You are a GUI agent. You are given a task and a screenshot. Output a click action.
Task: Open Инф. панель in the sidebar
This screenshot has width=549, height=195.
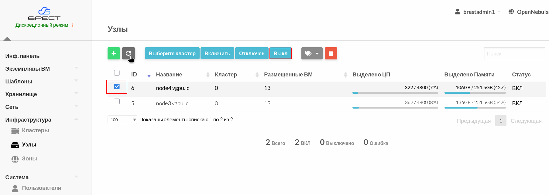22,56
